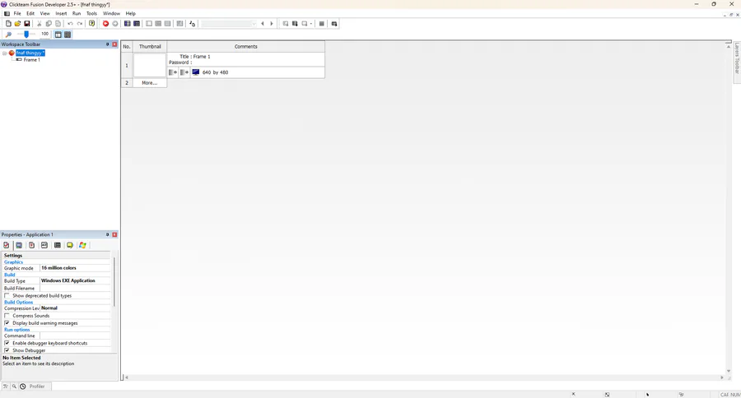741x398 pixels.
Task: Cut with the scissors toolbar icon
Action: point(40,24)
